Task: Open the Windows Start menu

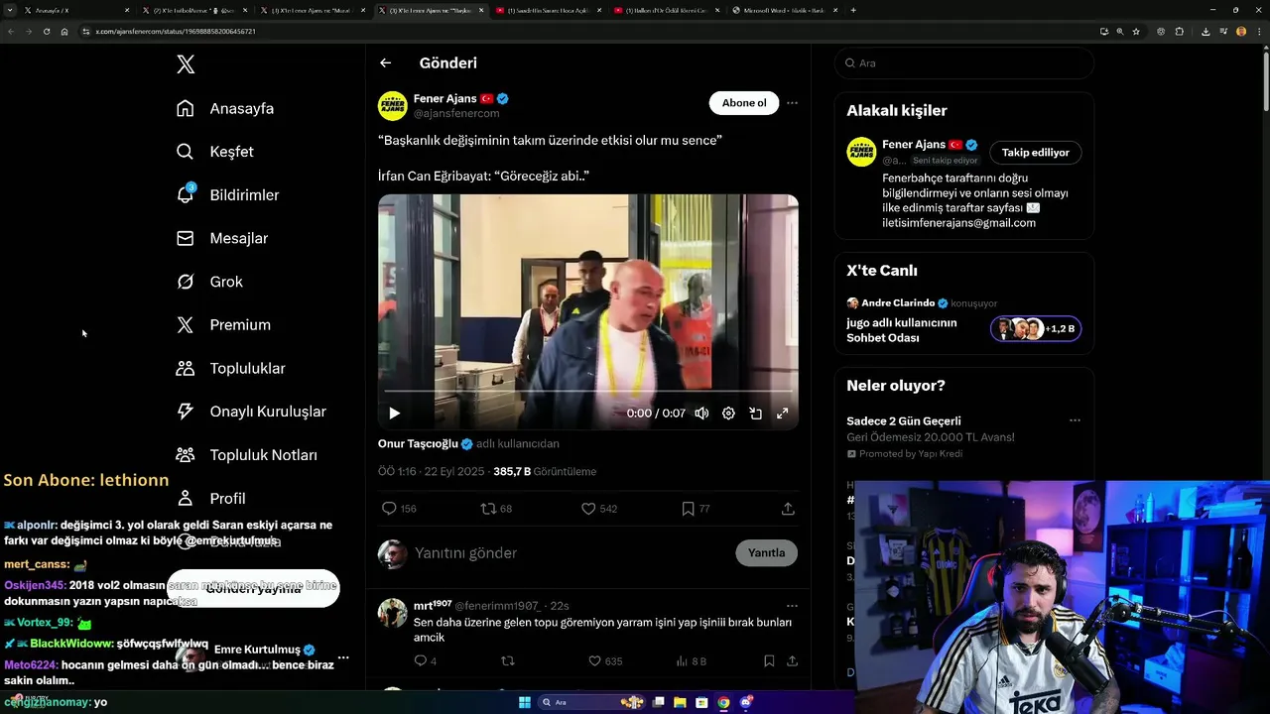Action: click(x=525, y=702)
